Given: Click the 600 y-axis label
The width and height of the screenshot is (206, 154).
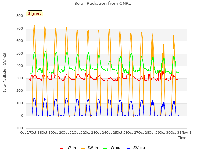Looking at the screenshot, I should point(20,41).
